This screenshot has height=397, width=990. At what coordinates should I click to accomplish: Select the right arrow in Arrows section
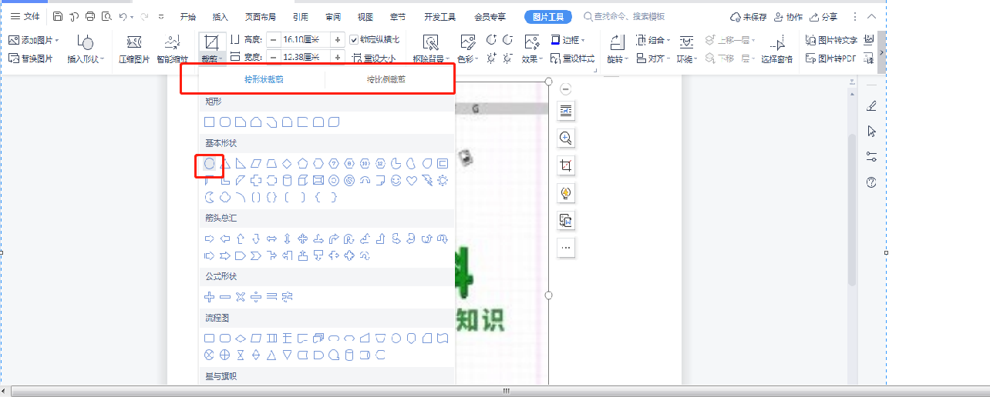209,239
